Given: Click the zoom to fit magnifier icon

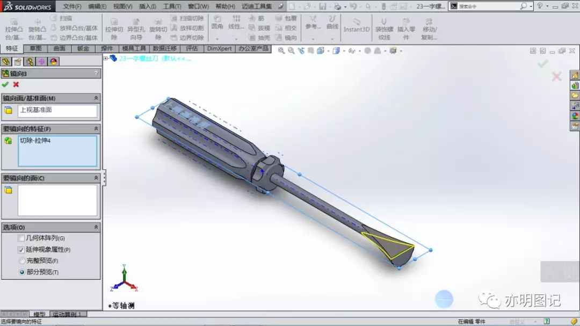Looking at the screenshot, I should click(281, 50).
